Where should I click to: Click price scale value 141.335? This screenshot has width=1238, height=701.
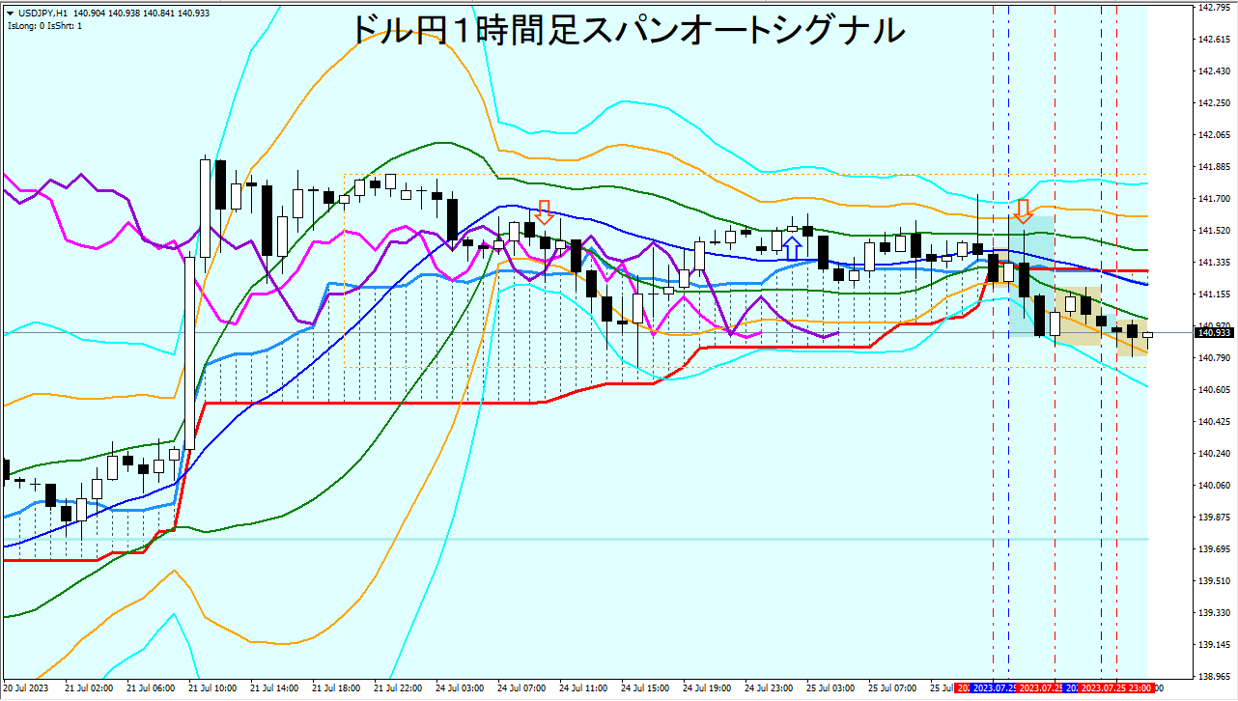tap(1214, 263)
